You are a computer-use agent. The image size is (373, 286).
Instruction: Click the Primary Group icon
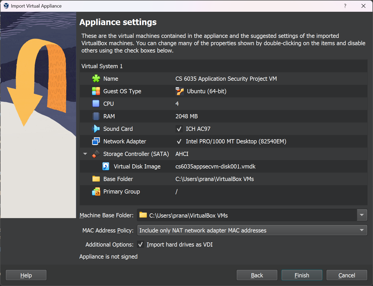pyautogui.click(x=96, y=191)
